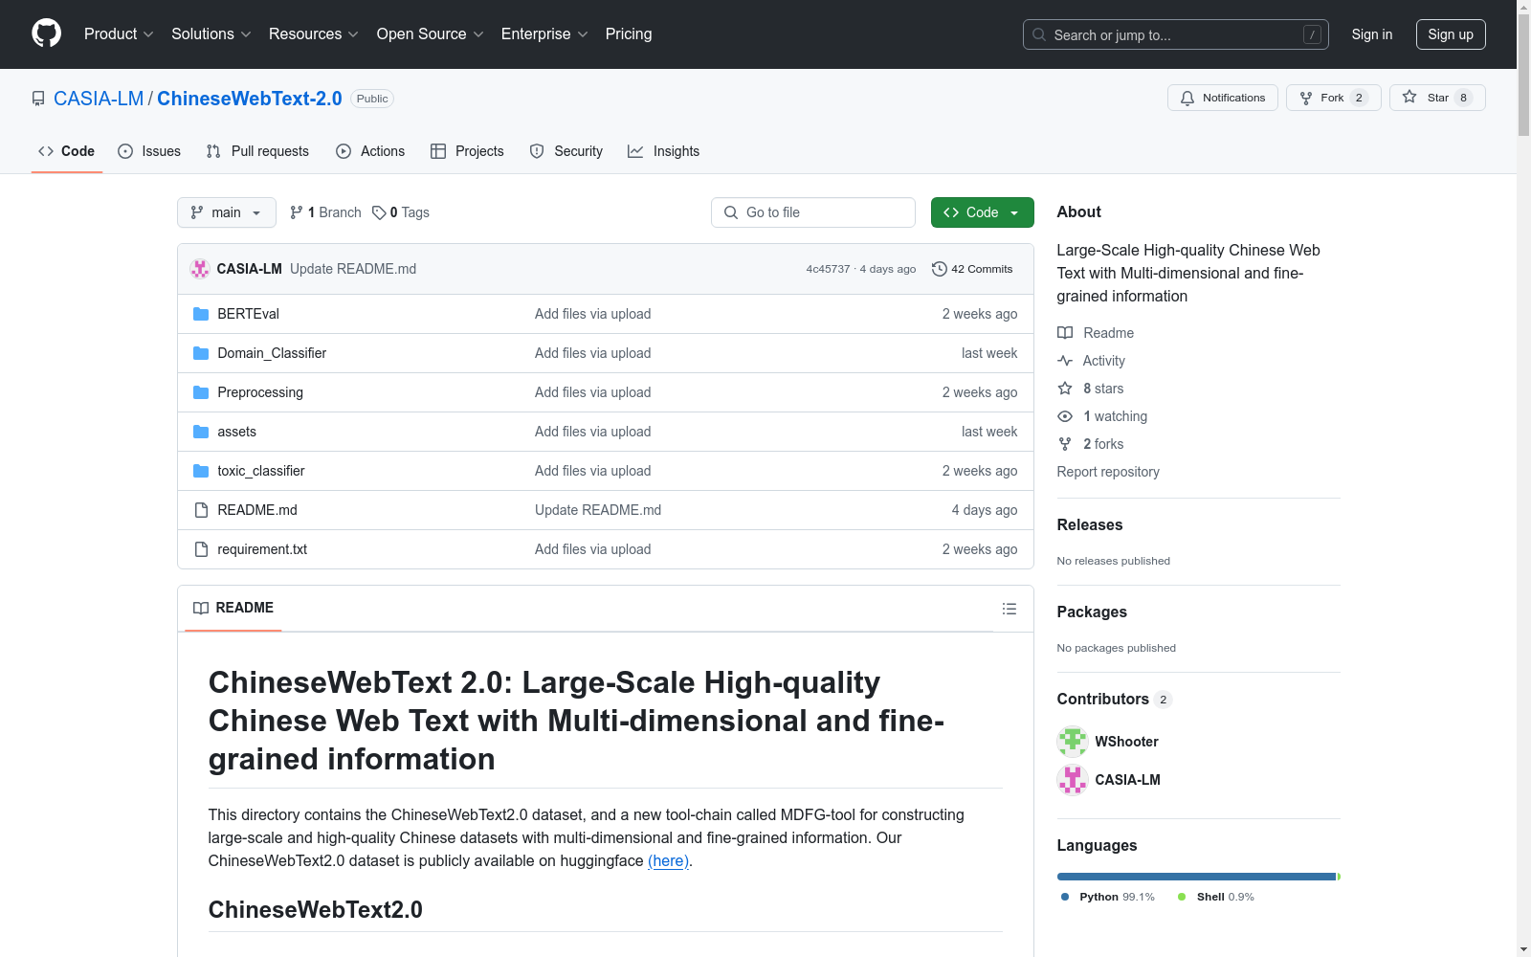Expand the Resources menu

[314, 33]
